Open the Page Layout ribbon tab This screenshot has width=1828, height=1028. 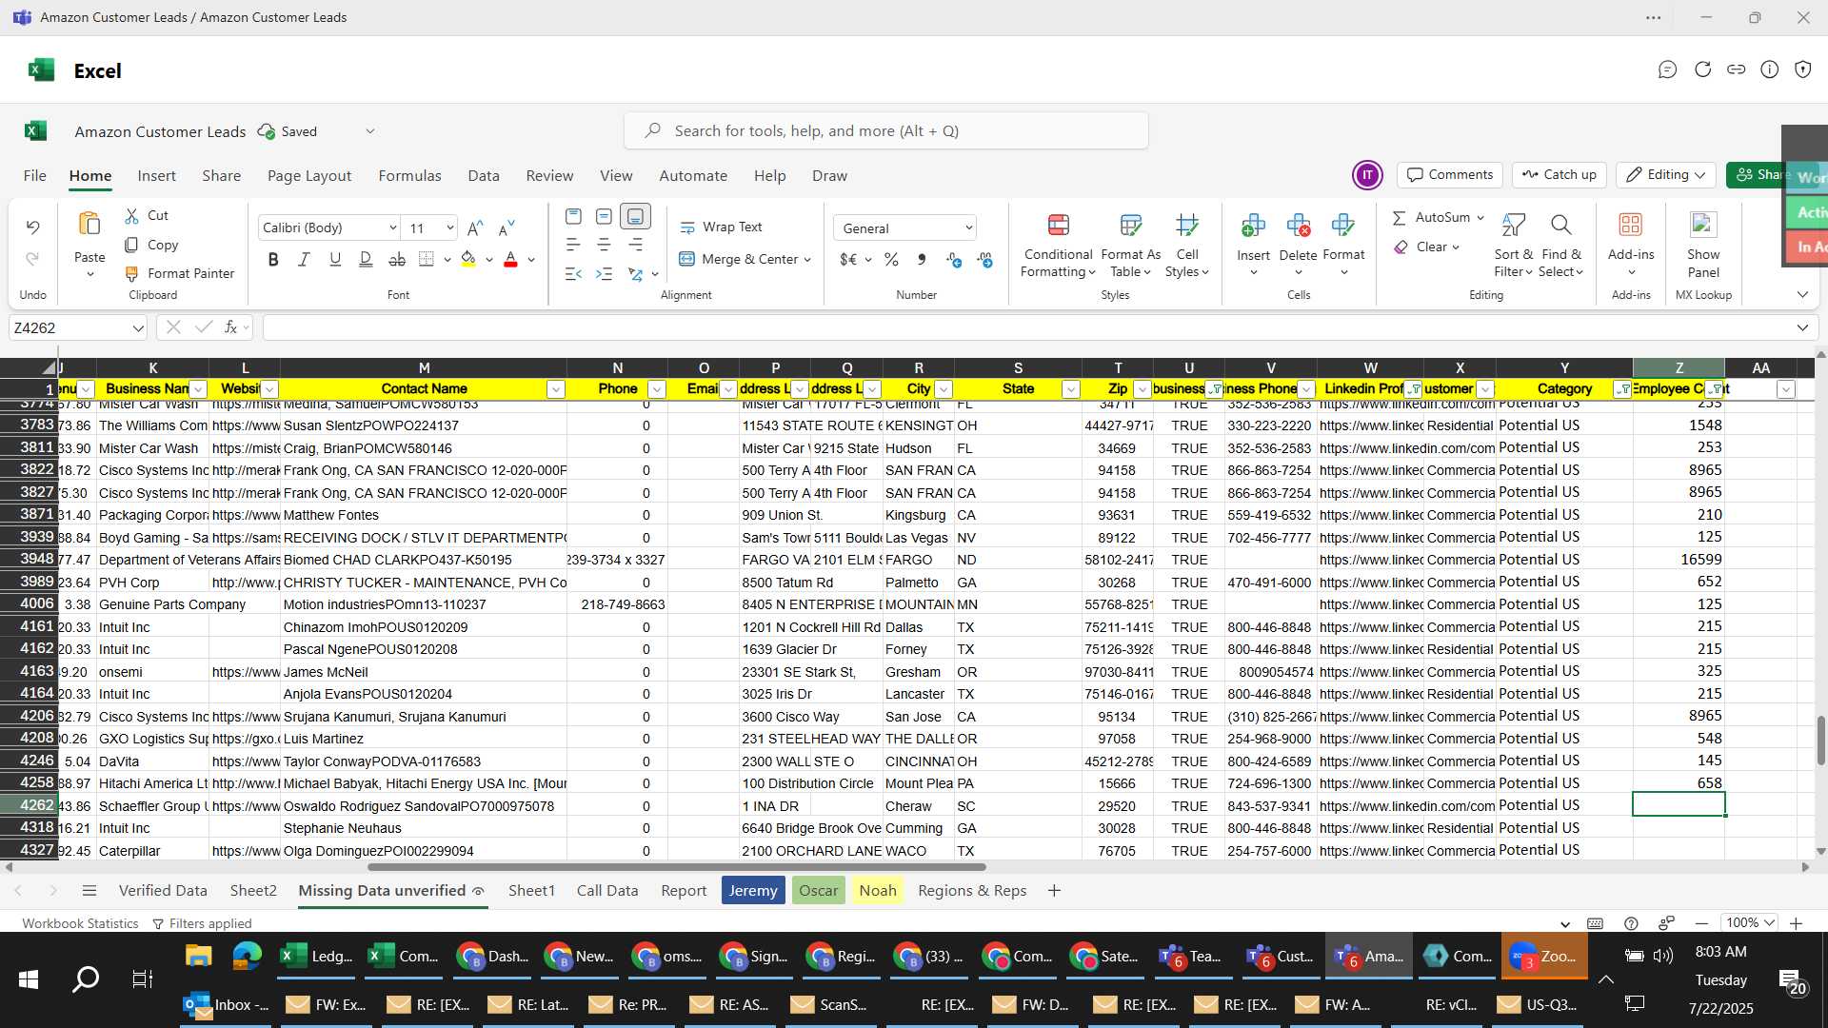tap(309, 176)
